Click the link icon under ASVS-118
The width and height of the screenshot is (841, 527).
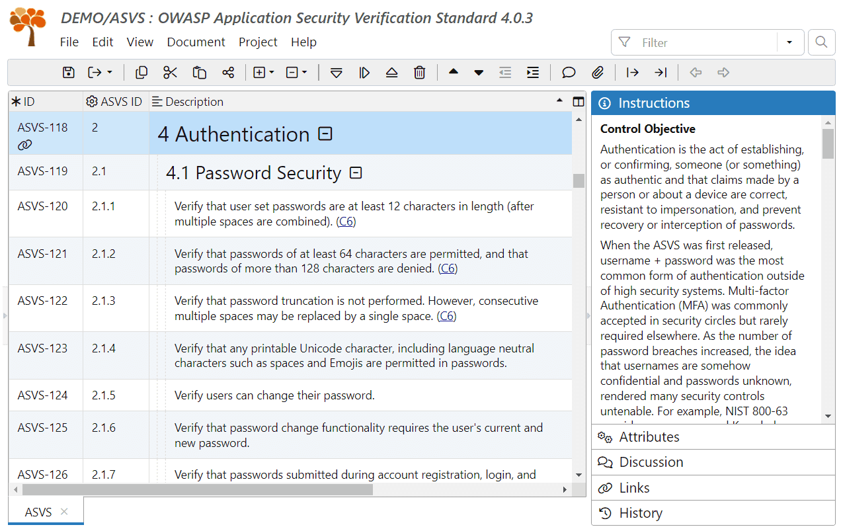24,145
